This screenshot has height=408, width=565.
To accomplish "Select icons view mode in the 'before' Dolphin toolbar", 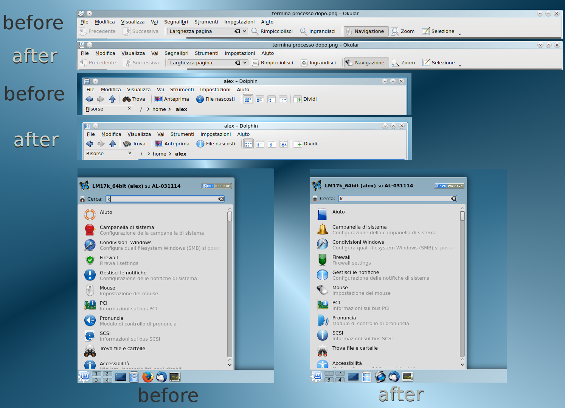I will pyautogui.click(x=248, y=100).
